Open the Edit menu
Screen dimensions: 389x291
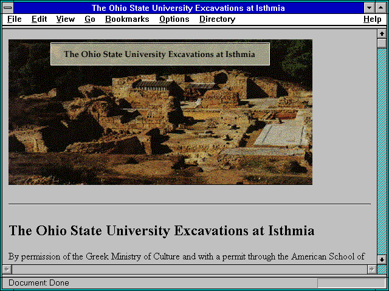[x=39, y=19]
